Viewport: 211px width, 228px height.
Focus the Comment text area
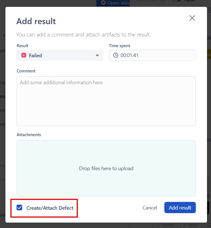click(x=106, y=101)
